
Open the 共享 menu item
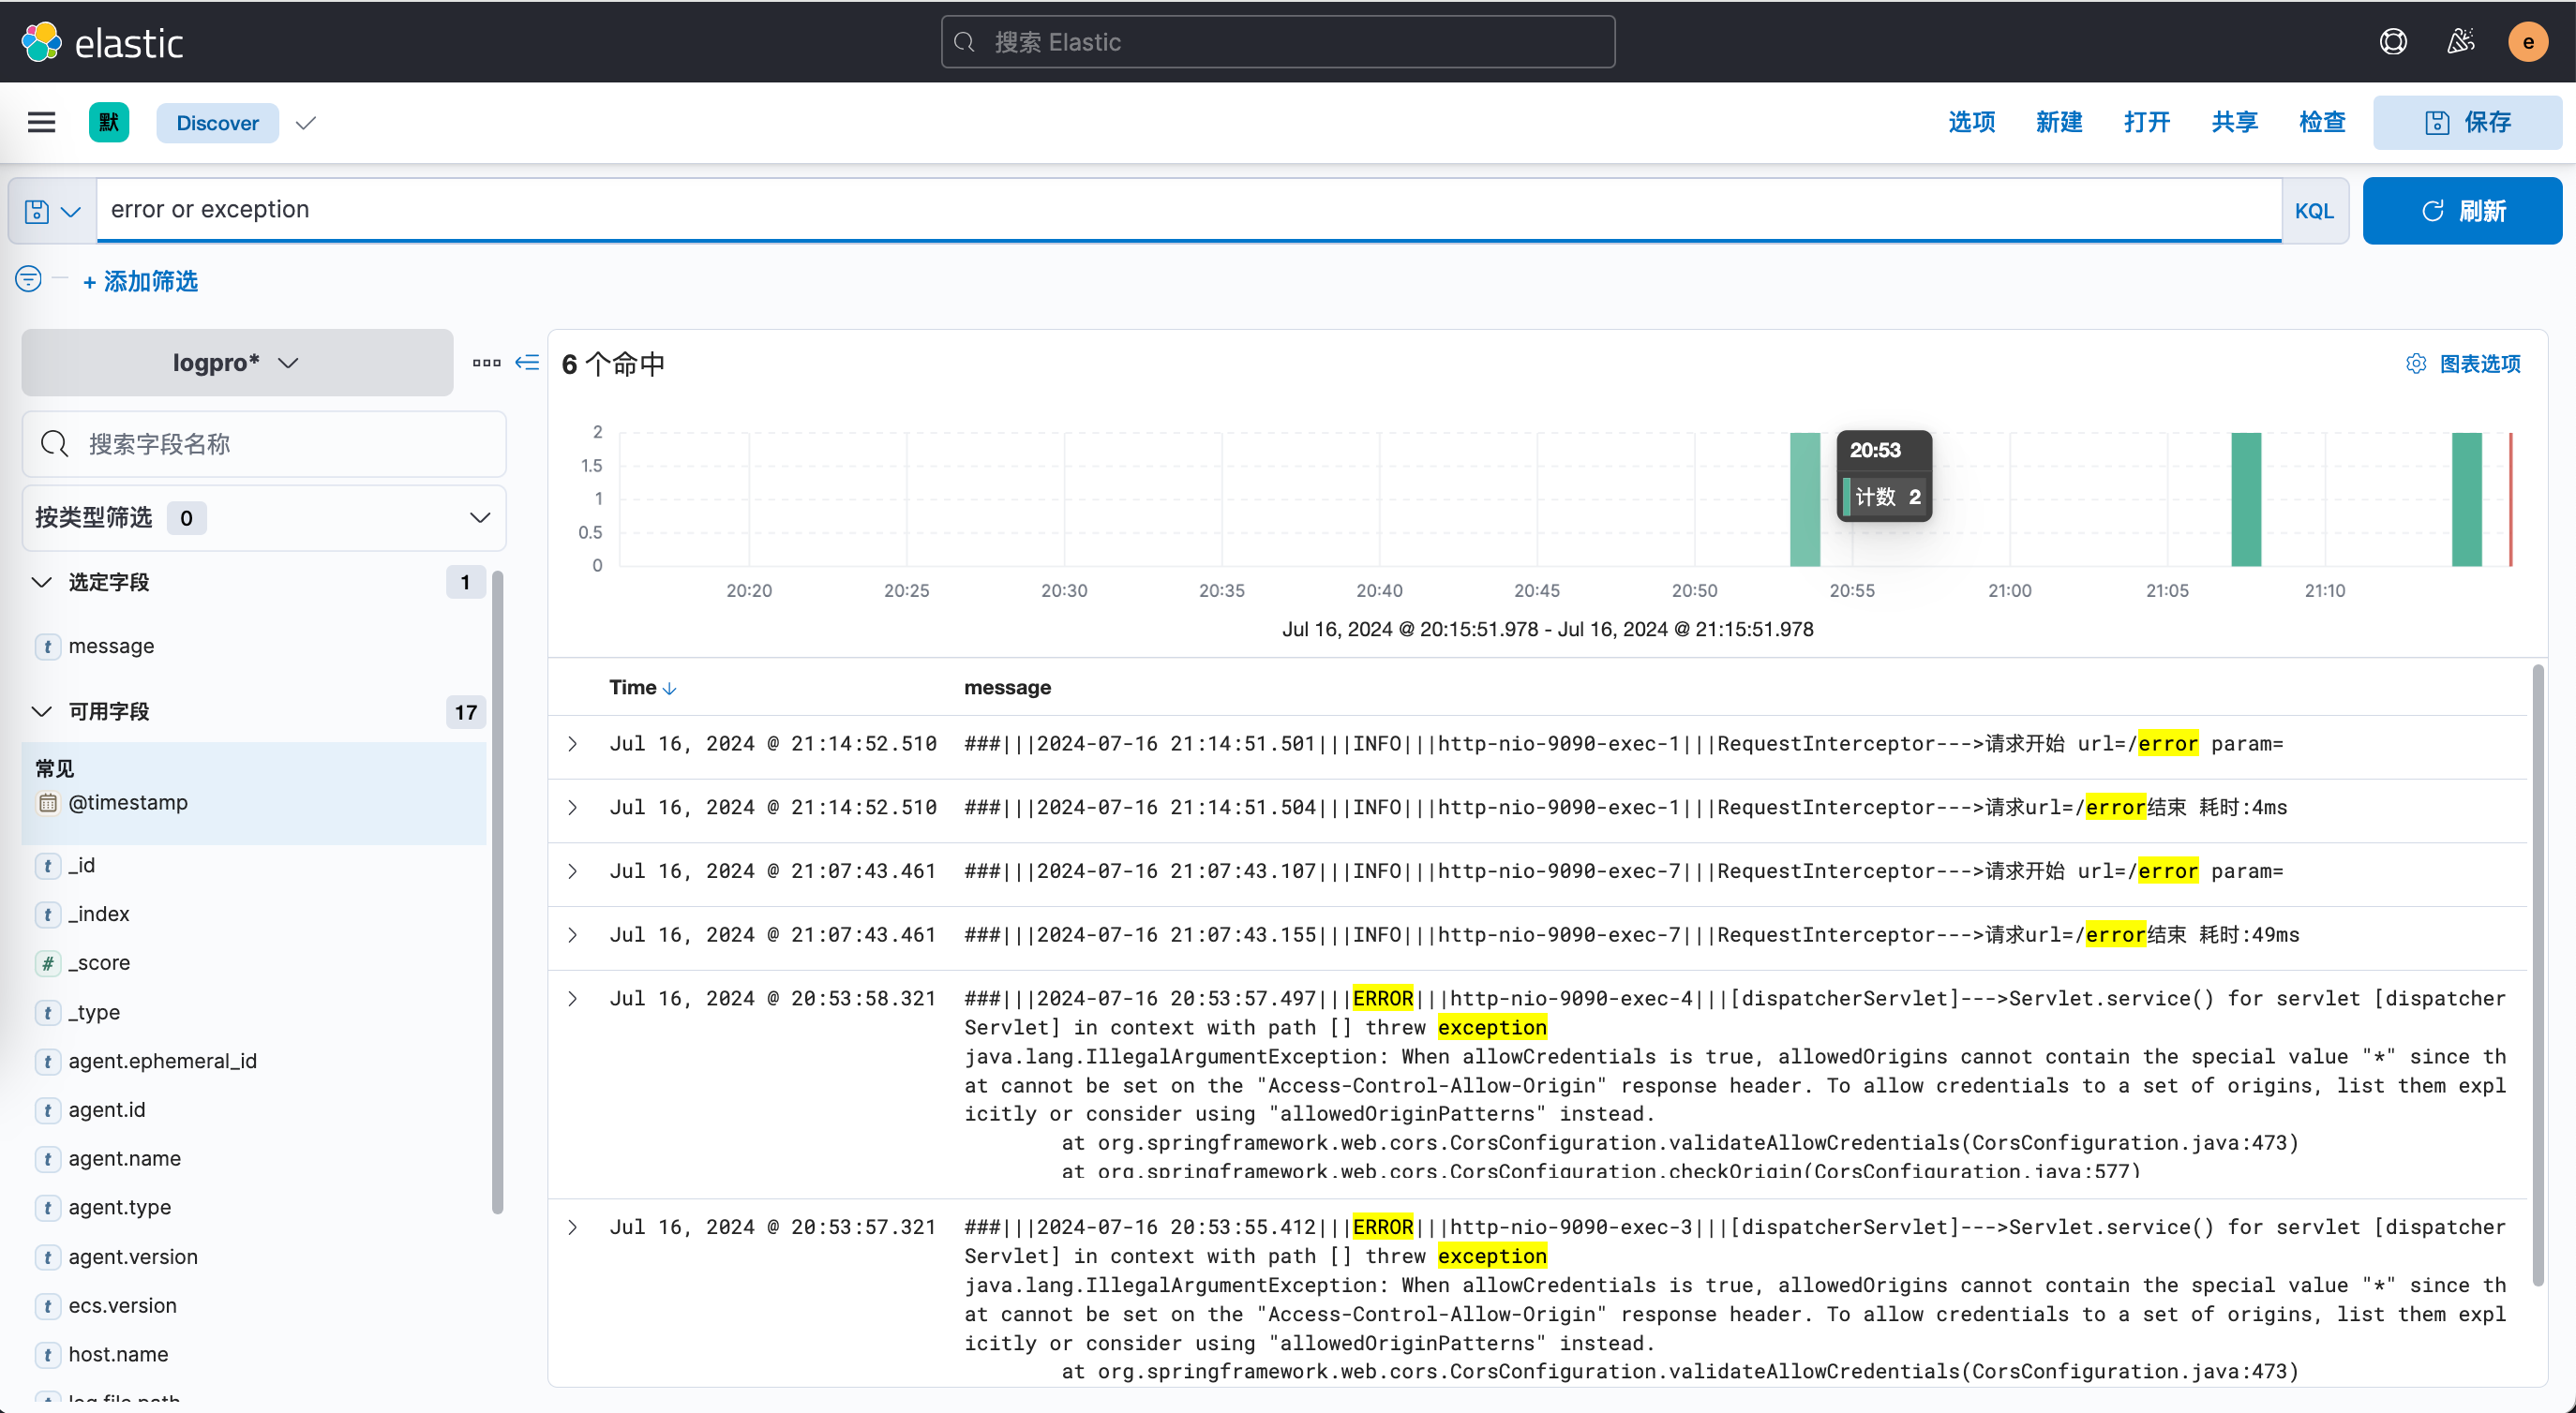[x=2234, y=123]
